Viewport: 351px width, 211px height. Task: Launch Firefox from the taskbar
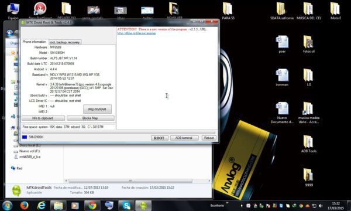tap(25, 205)
